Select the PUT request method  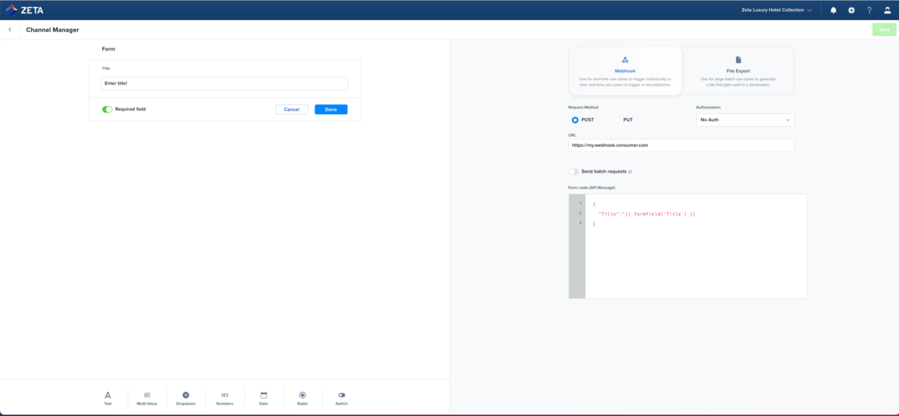coord(618,120)
